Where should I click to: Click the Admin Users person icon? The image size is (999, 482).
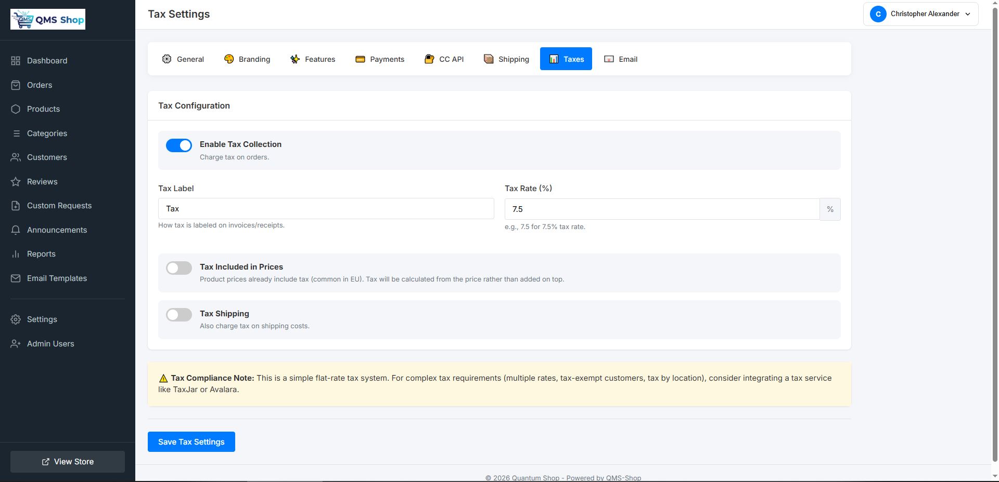pyautogui.click(x=16, y=344)
